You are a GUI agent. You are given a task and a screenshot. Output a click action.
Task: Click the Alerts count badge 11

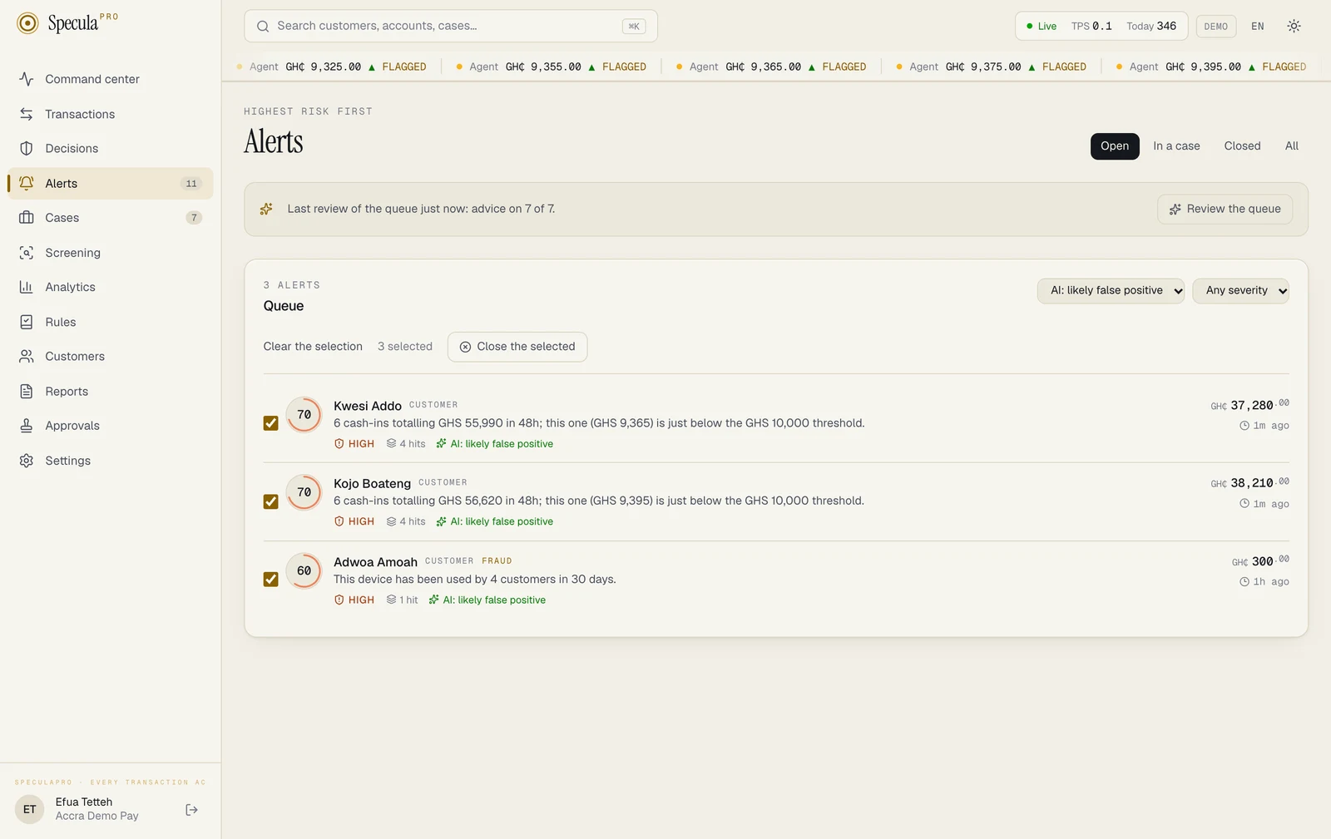[x=191, y=184]
